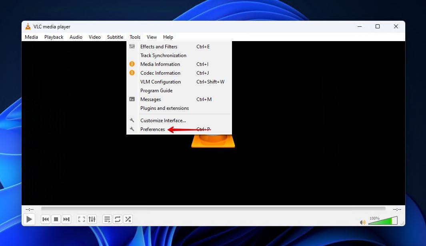Adjust the green volume slider
Image resolution: width=426 pixels, height=246 pixels.
pyautogui.click(x=383, y=220)
